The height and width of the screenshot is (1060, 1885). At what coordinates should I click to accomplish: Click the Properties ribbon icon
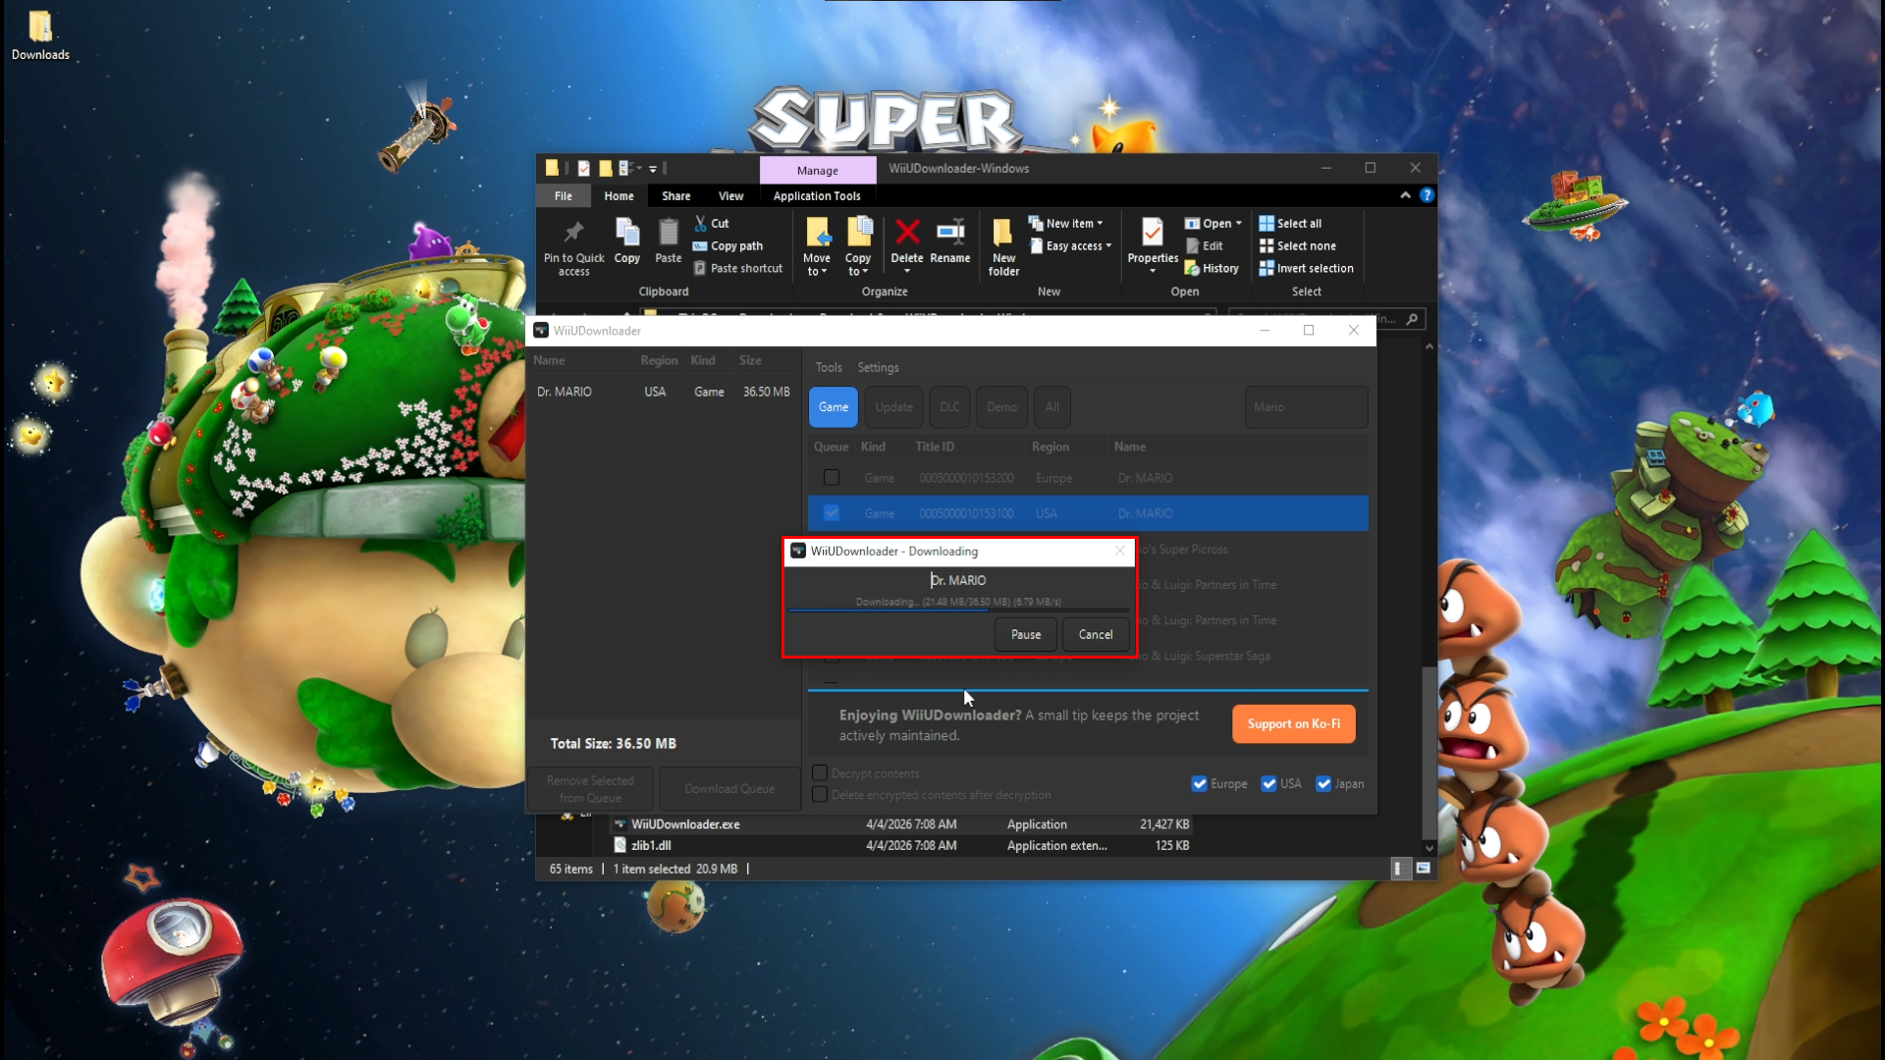click(1152, 233)
